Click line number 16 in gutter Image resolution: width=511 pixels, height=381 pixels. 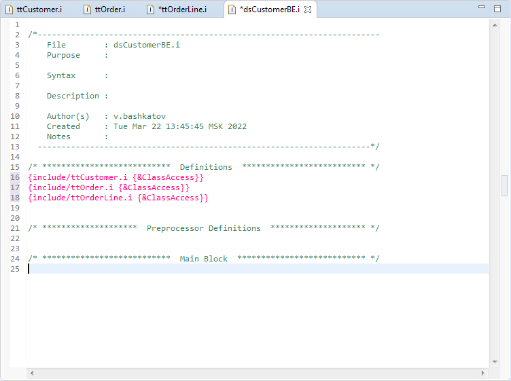pyautogui.click(x=15, y=177)
